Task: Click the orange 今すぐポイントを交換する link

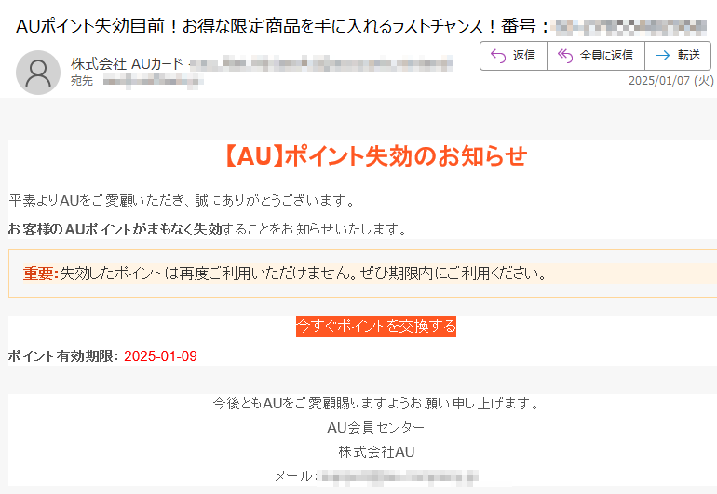Action: (376, 327)
